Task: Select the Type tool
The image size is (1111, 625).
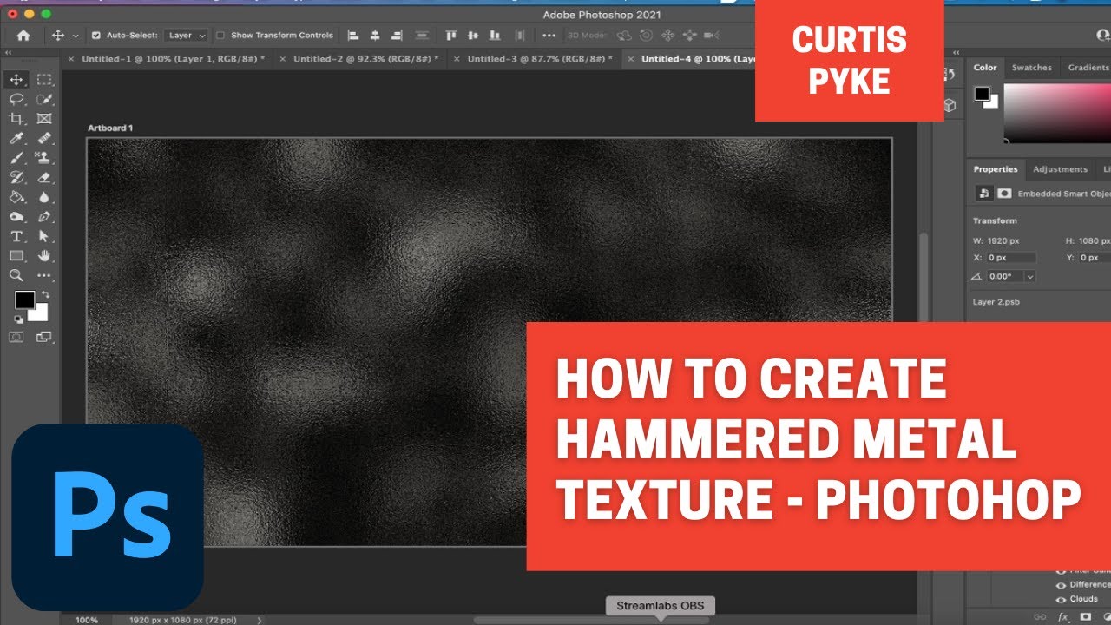Action: [x=16, y=235]
